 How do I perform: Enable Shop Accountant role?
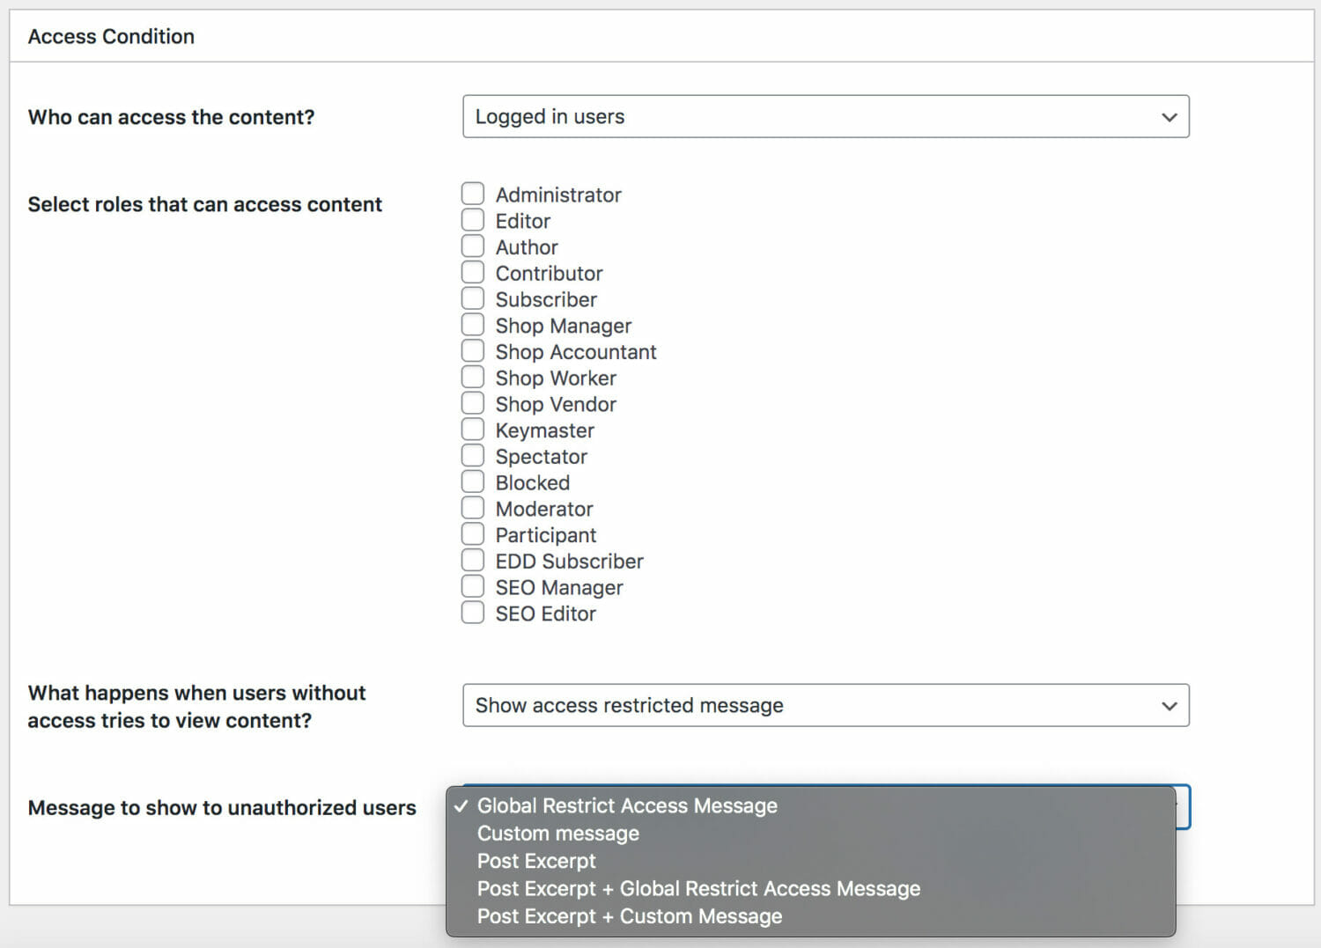click(x=473, y=350)
